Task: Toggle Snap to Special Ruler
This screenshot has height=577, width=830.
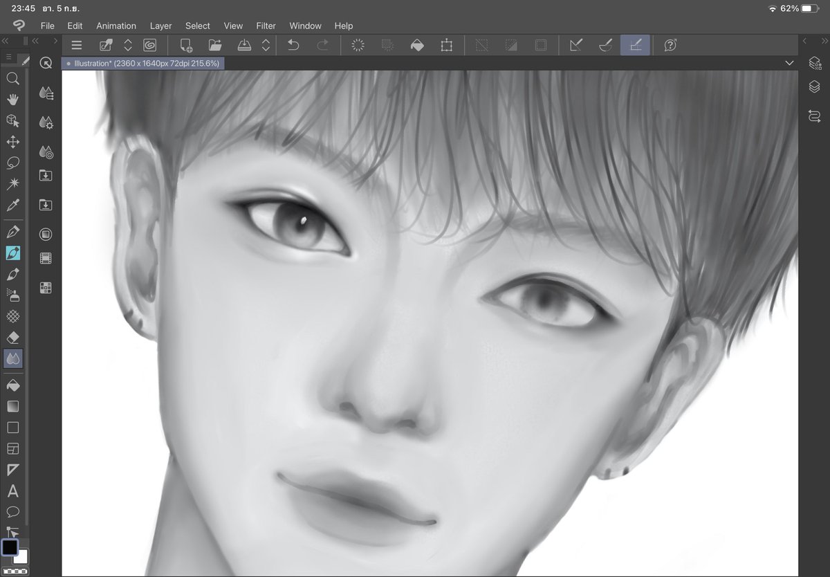Action: click(605, 45)
